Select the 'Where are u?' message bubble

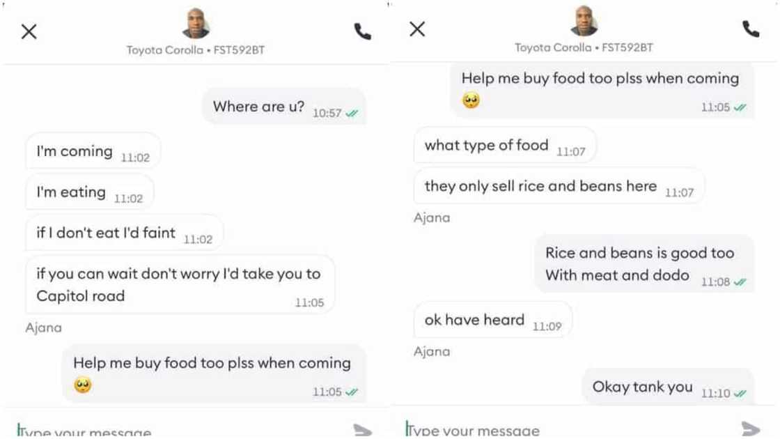[284, 107]
